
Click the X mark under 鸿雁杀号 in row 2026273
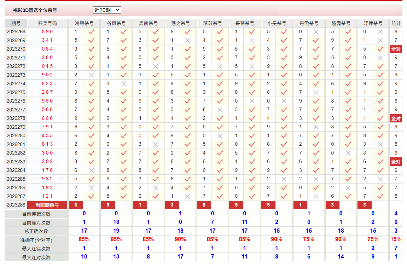tap(91, 75)
